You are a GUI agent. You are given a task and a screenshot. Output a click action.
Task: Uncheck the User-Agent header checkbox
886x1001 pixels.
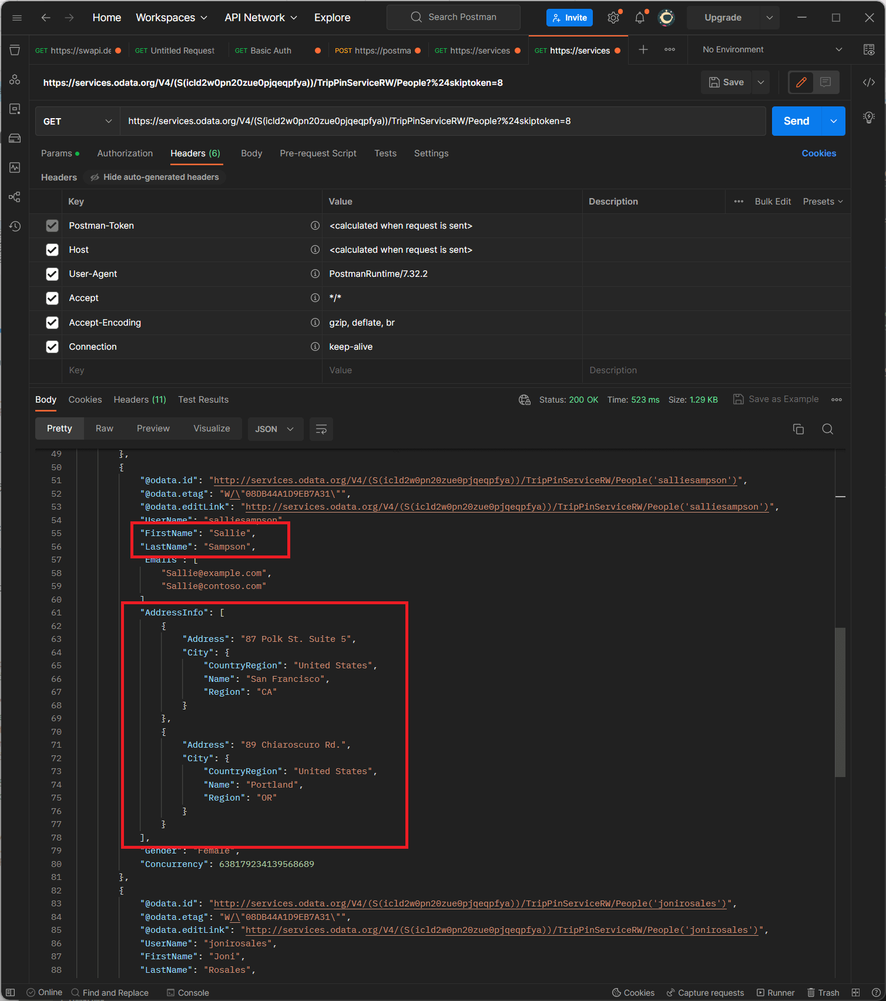point(52,274)
